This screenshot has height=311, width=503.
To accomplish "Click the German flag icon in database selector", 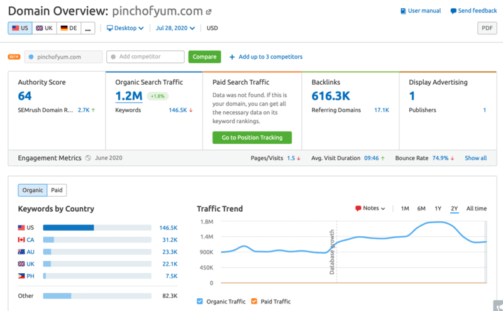I will pos(64,28).
